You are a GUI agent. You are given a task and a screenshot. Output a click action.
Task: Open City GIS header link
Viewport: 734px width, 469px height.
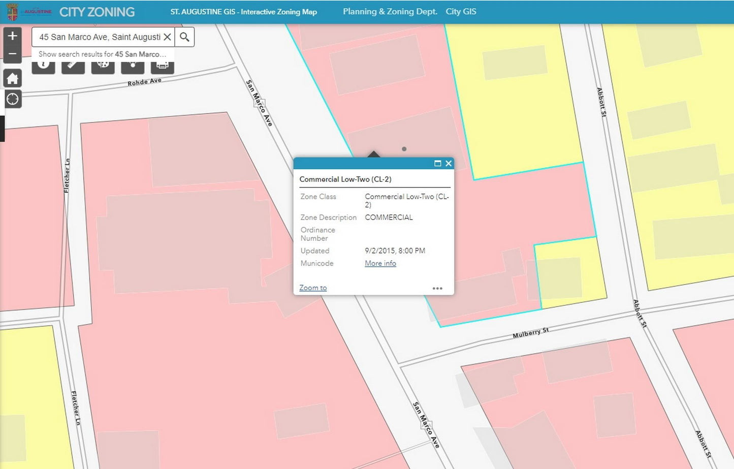click(461, 12)
